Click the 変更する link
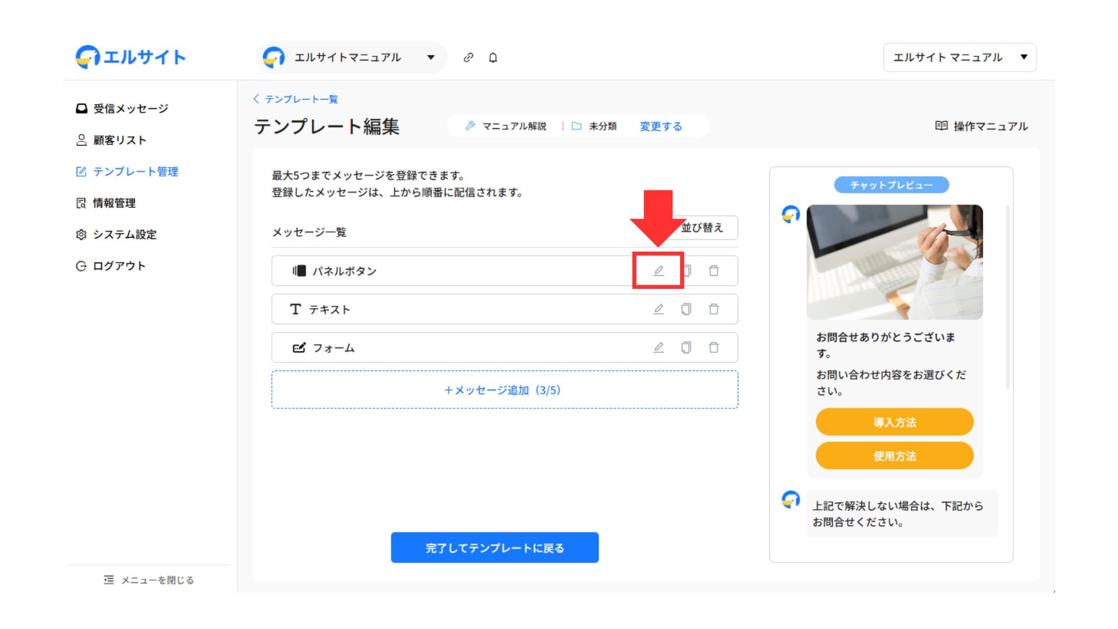This screenshot has height=629, width=1118. (x=660, y=126)
